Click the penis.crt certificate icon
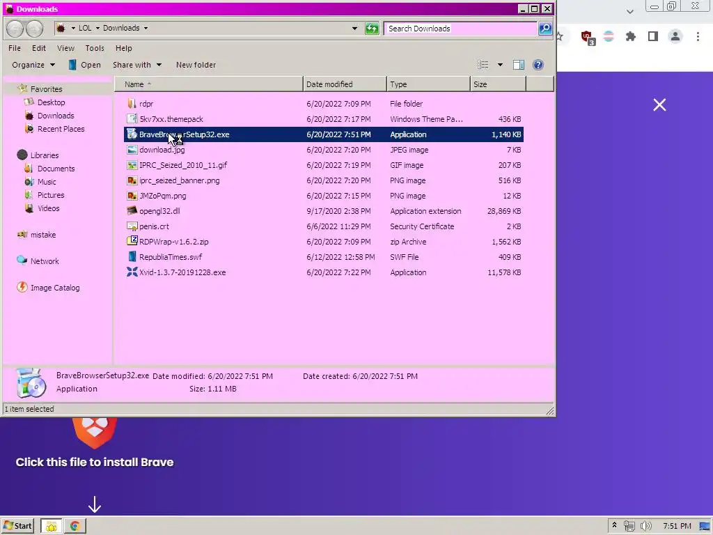The image size is (713, 535). pos(132,226)
